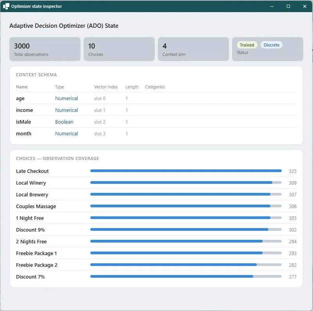313x311 pixels.
Task: Minimize the Optimizer state inspector window
Action: tap(272, 6)
